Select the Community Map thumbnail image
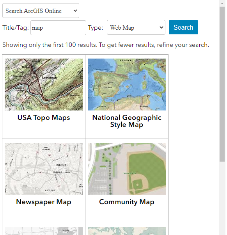 pos(127,169)
